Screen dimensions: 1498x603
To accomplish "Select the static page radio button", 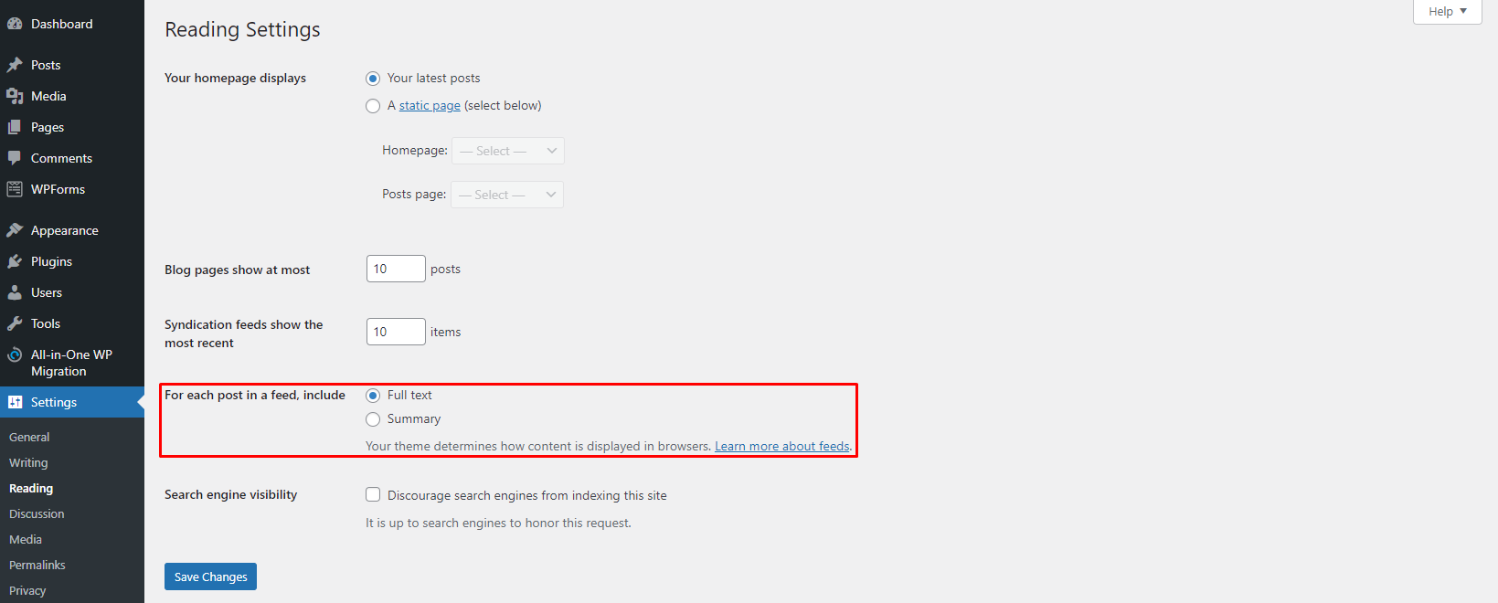I will tap(373, 106).
